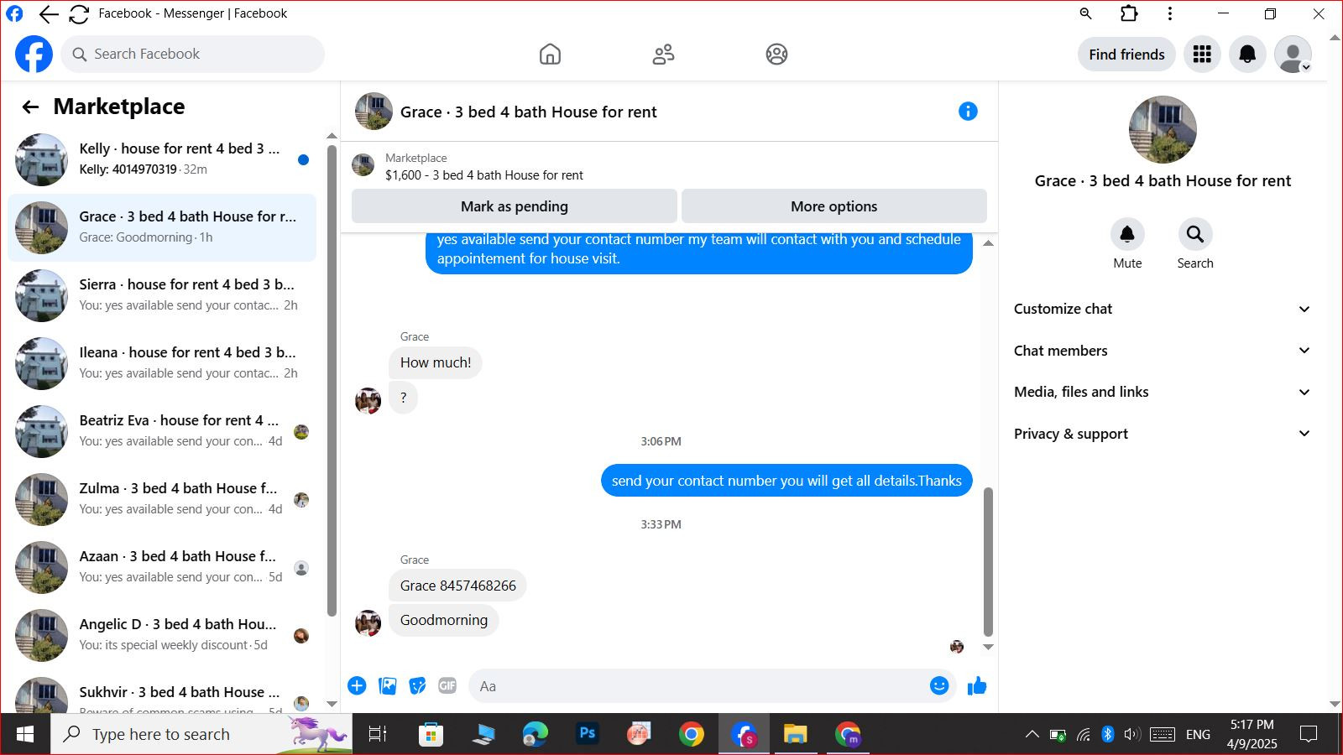Open the zoom magnifier in title bar

pos(1085,13)
